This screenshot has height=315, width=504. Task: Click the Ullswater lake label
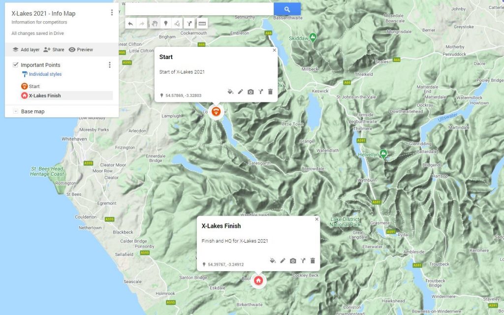pos(447,117)
